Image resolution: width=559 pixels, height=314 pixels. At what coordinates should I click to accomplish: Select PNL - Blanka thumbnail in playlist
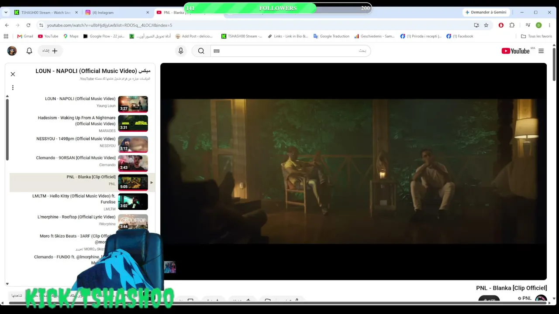pos(133,182)
